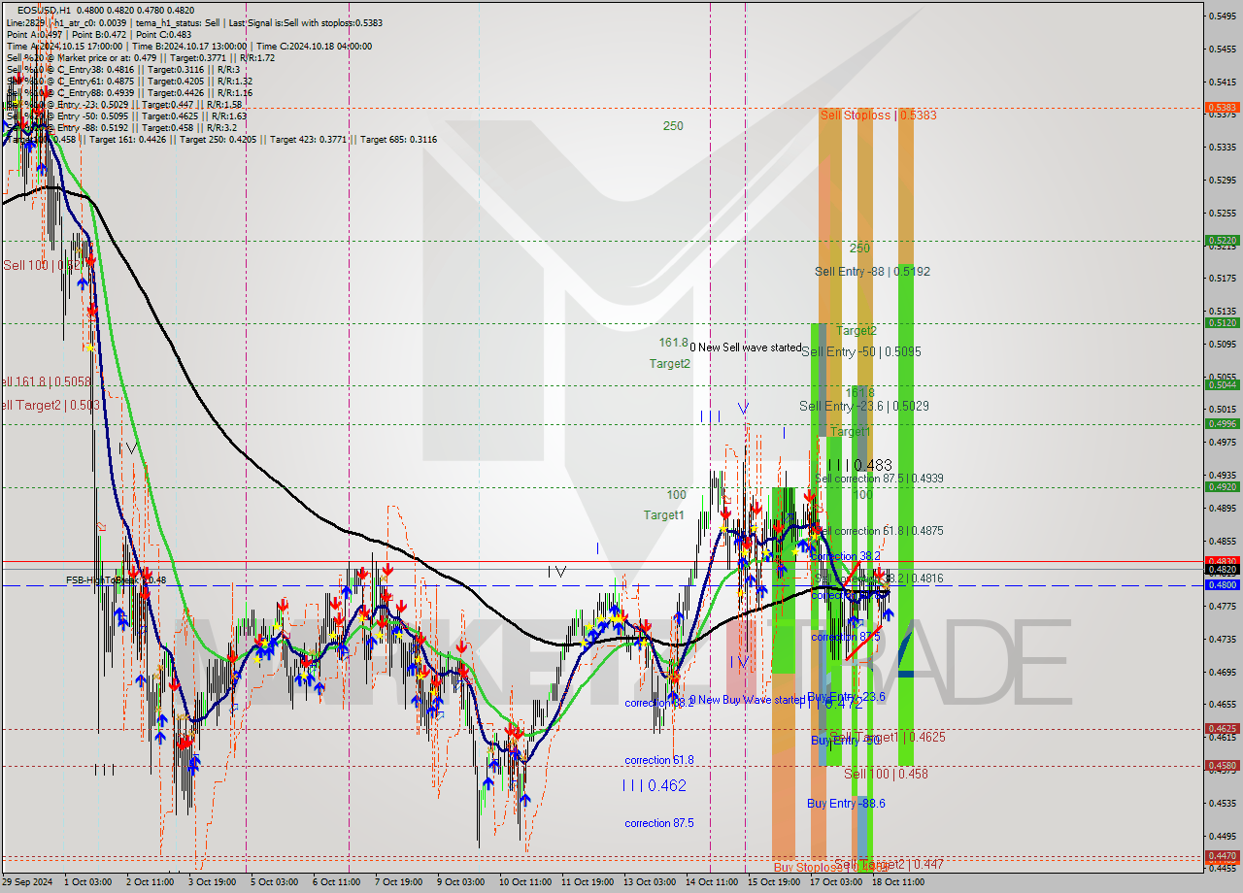Click the '3 Oct 19:00' time axis label

coord(212,882)
